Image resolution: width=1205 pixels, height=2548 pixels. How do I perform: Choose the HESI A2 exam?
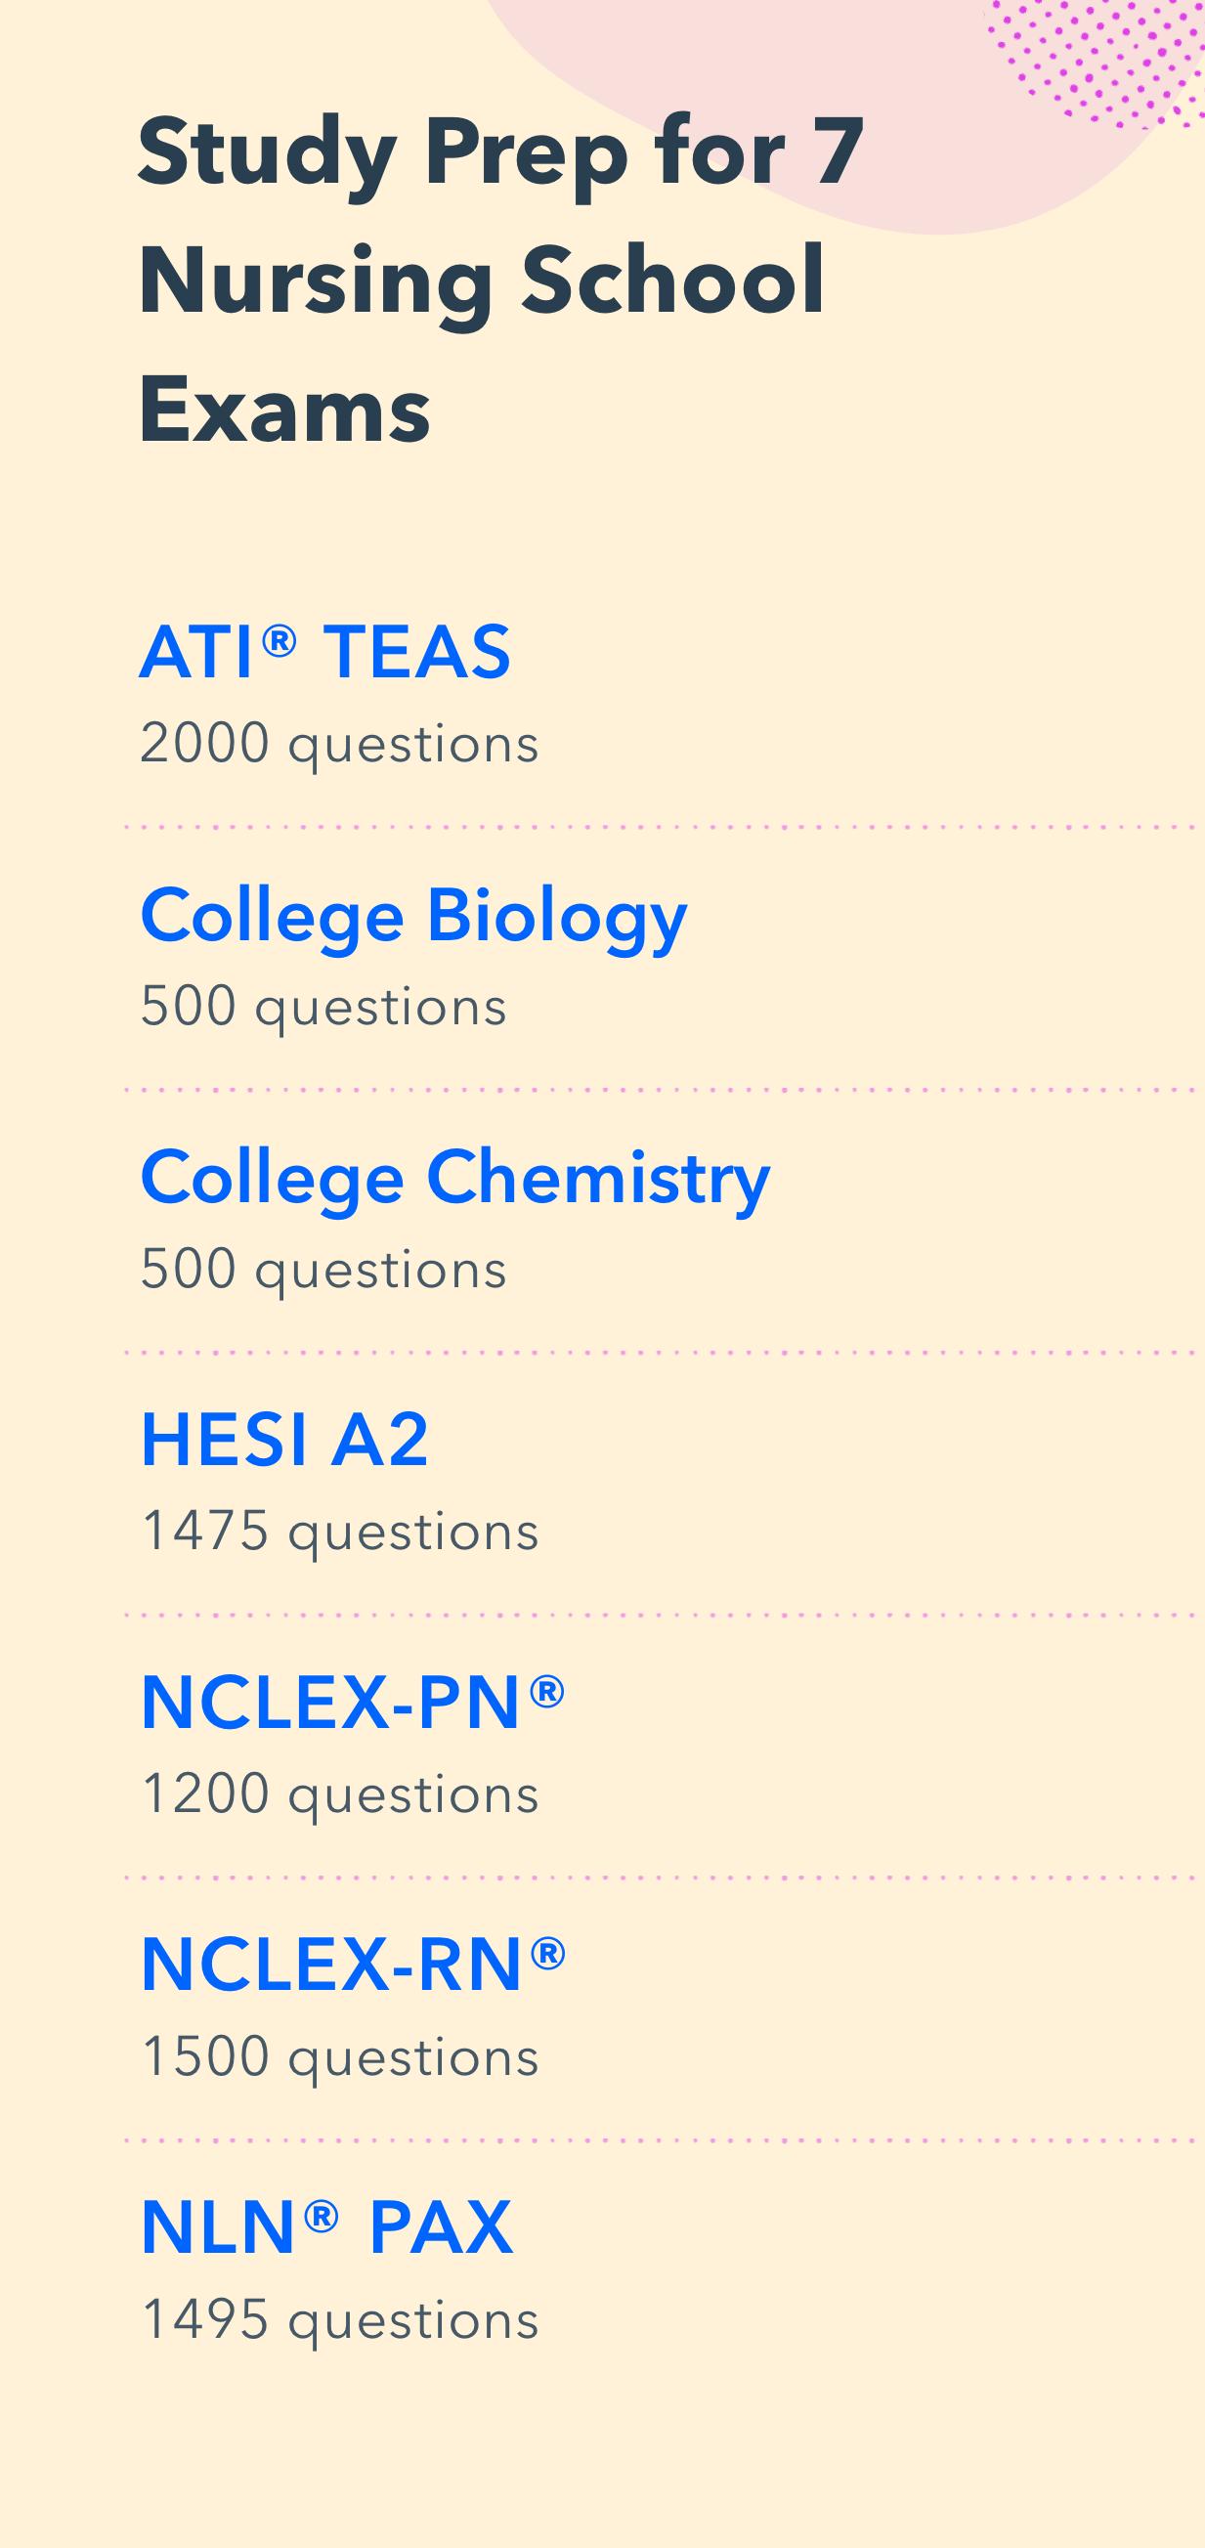pos(285,1441)
